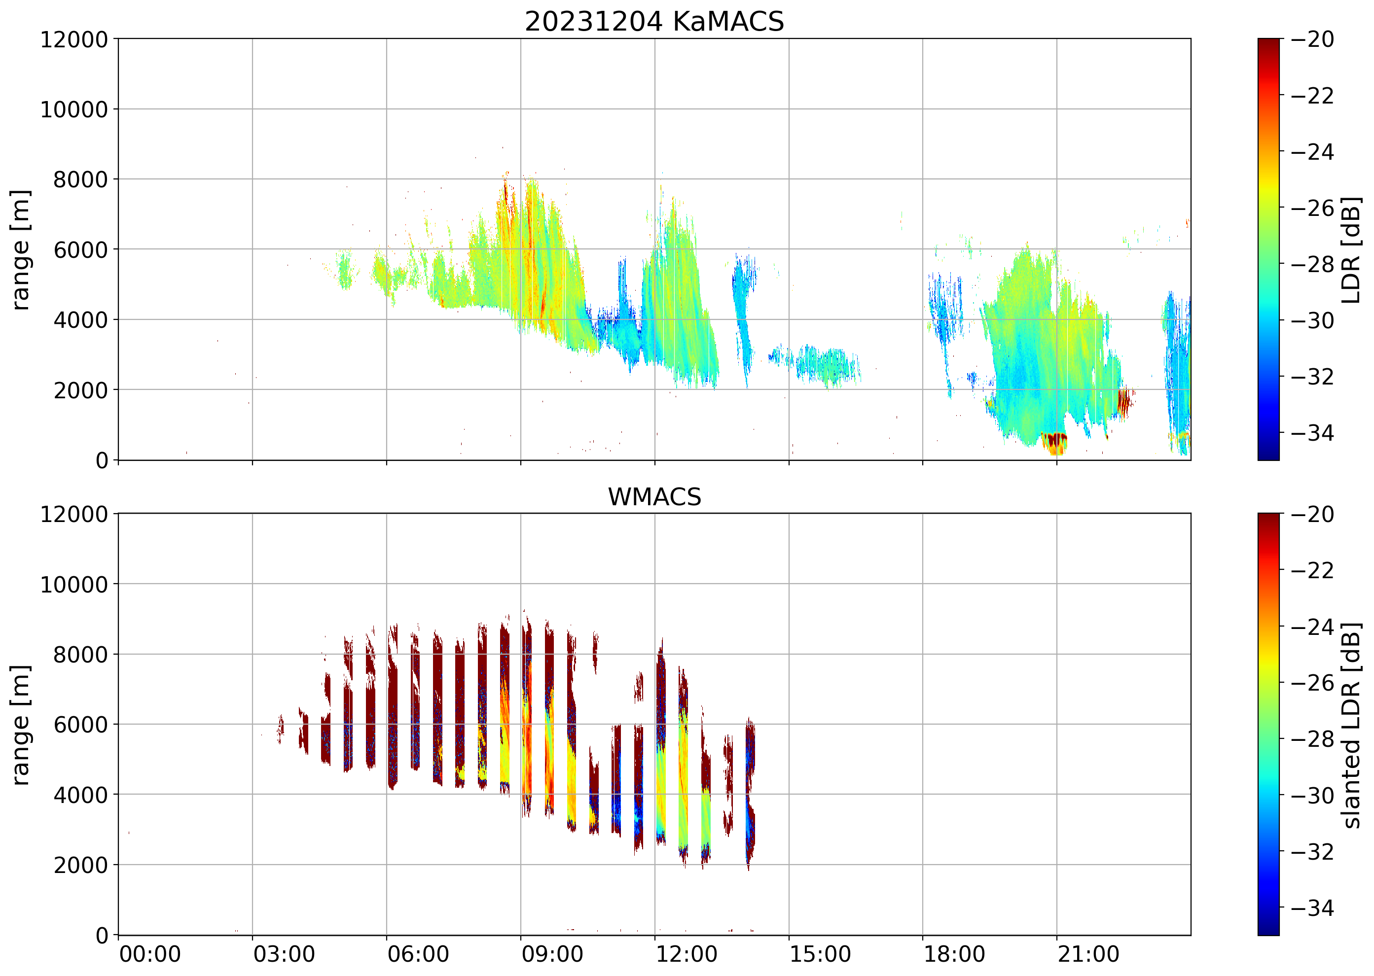This screenshot has height=976, width=1374.
Task: Click the -20 tick on top colorbar
Action: point(1311,39)
